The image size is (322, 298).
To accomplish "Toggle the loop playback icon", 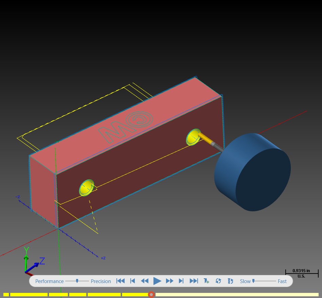I will pos(218,281).
